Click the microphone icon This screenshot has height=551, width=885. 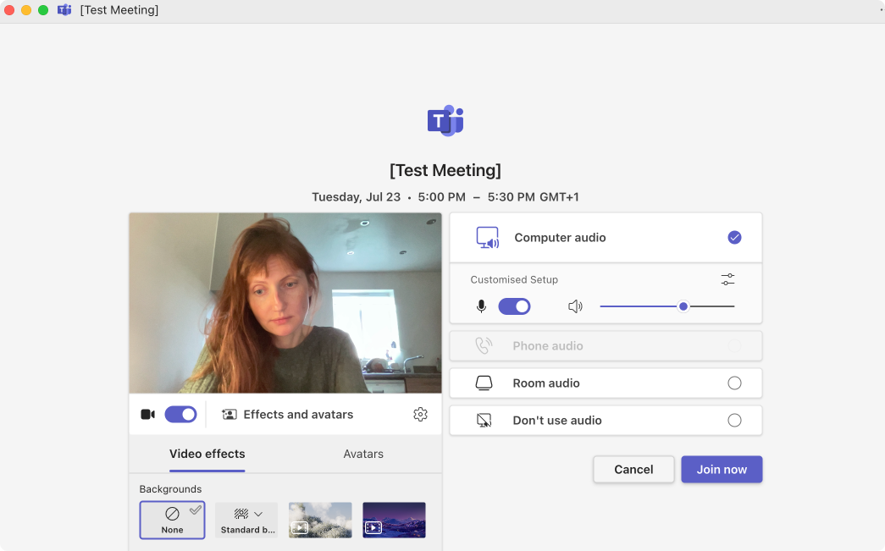(481, 306)
